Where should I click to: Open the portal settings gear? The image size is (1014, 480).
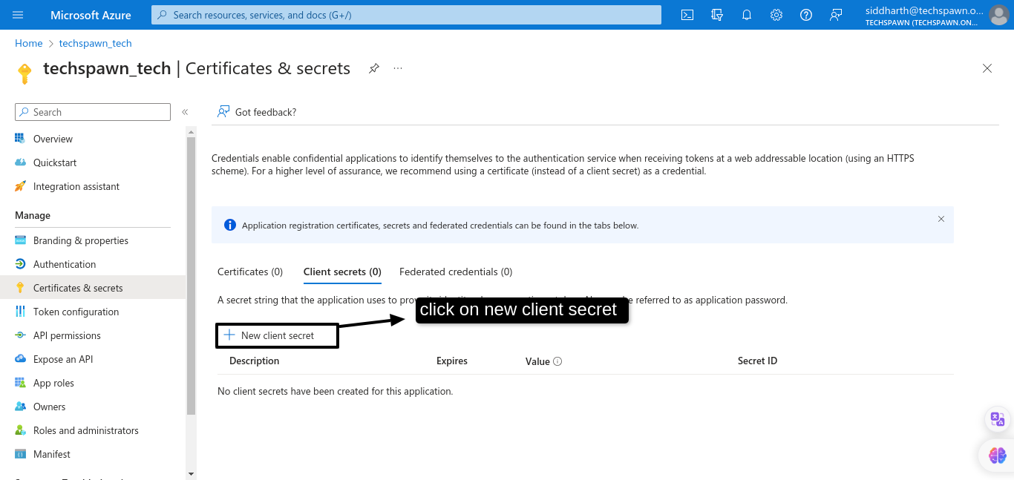pos(776,15)
